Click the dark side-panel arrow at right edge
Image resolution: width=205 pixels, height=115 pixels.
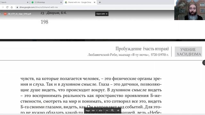[204, 63]
